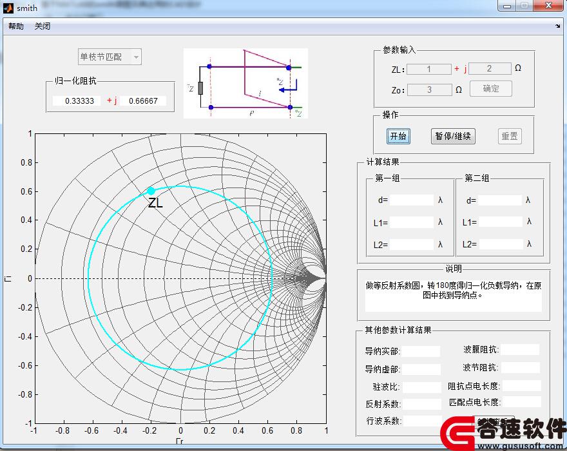Click the stub matching circuit diagram
567x451 pixels.
245,83
